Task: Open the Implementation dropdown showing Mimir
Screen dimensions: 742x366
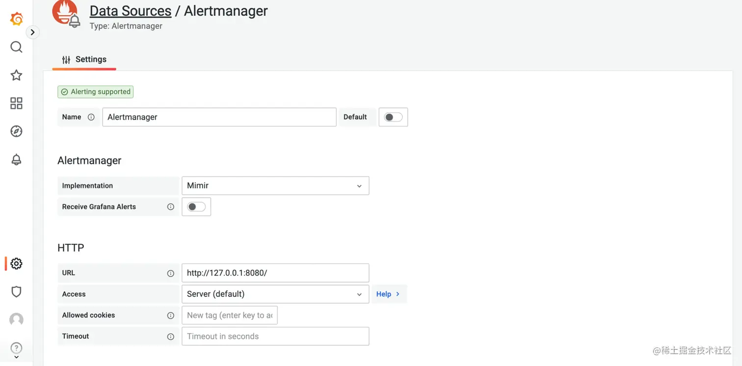Action: 275,186
